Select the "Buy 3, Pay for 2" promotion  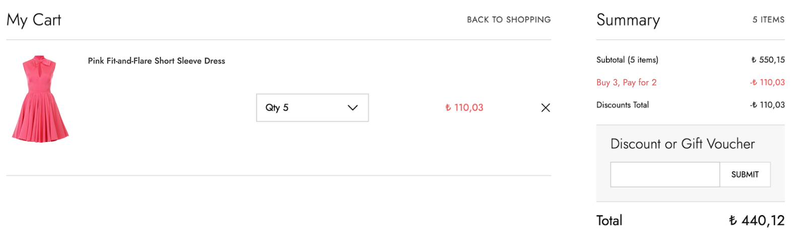point(626,83)
